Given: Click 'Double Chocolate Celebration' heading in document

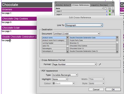Looking at the screenshot, I should (19, 37).
